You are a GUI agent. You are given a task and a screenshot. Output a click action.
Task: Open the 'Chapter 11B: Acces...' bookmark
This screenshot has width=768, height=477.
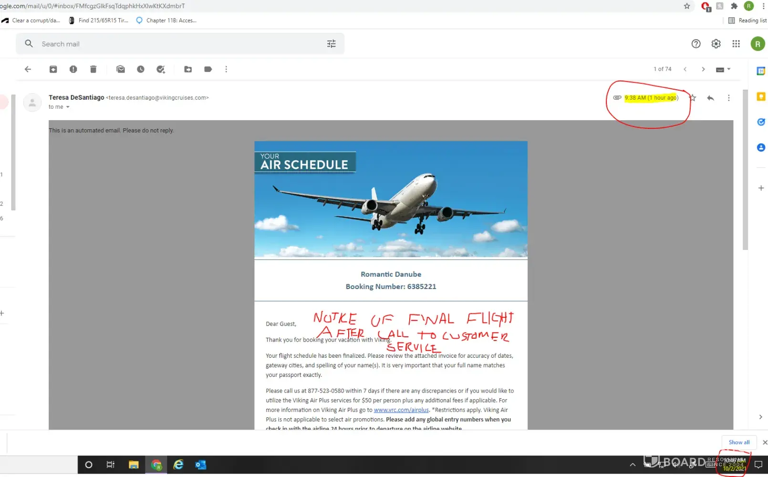(166, 21)
